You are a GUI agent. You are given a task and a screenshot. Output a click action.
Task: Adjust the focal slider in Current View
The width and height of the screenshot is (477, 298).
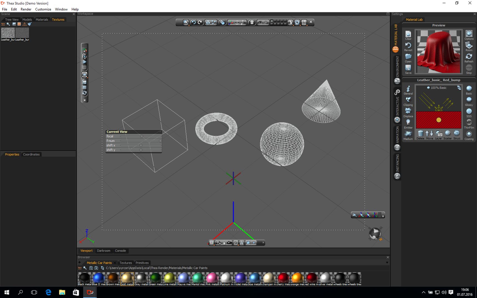tap(141, 136)
